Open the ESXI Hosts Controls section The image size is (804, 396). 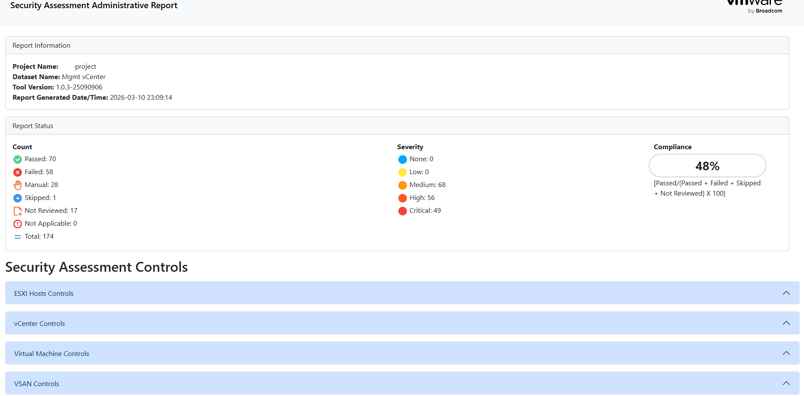click(x=44, y=294)
